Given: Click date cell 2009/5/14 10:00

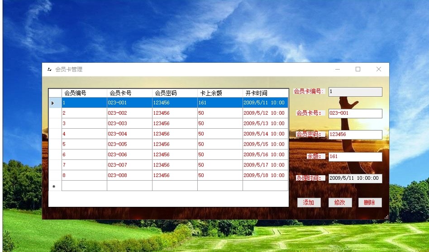Looking at the screenshot, I should click(x=265, y=134).
